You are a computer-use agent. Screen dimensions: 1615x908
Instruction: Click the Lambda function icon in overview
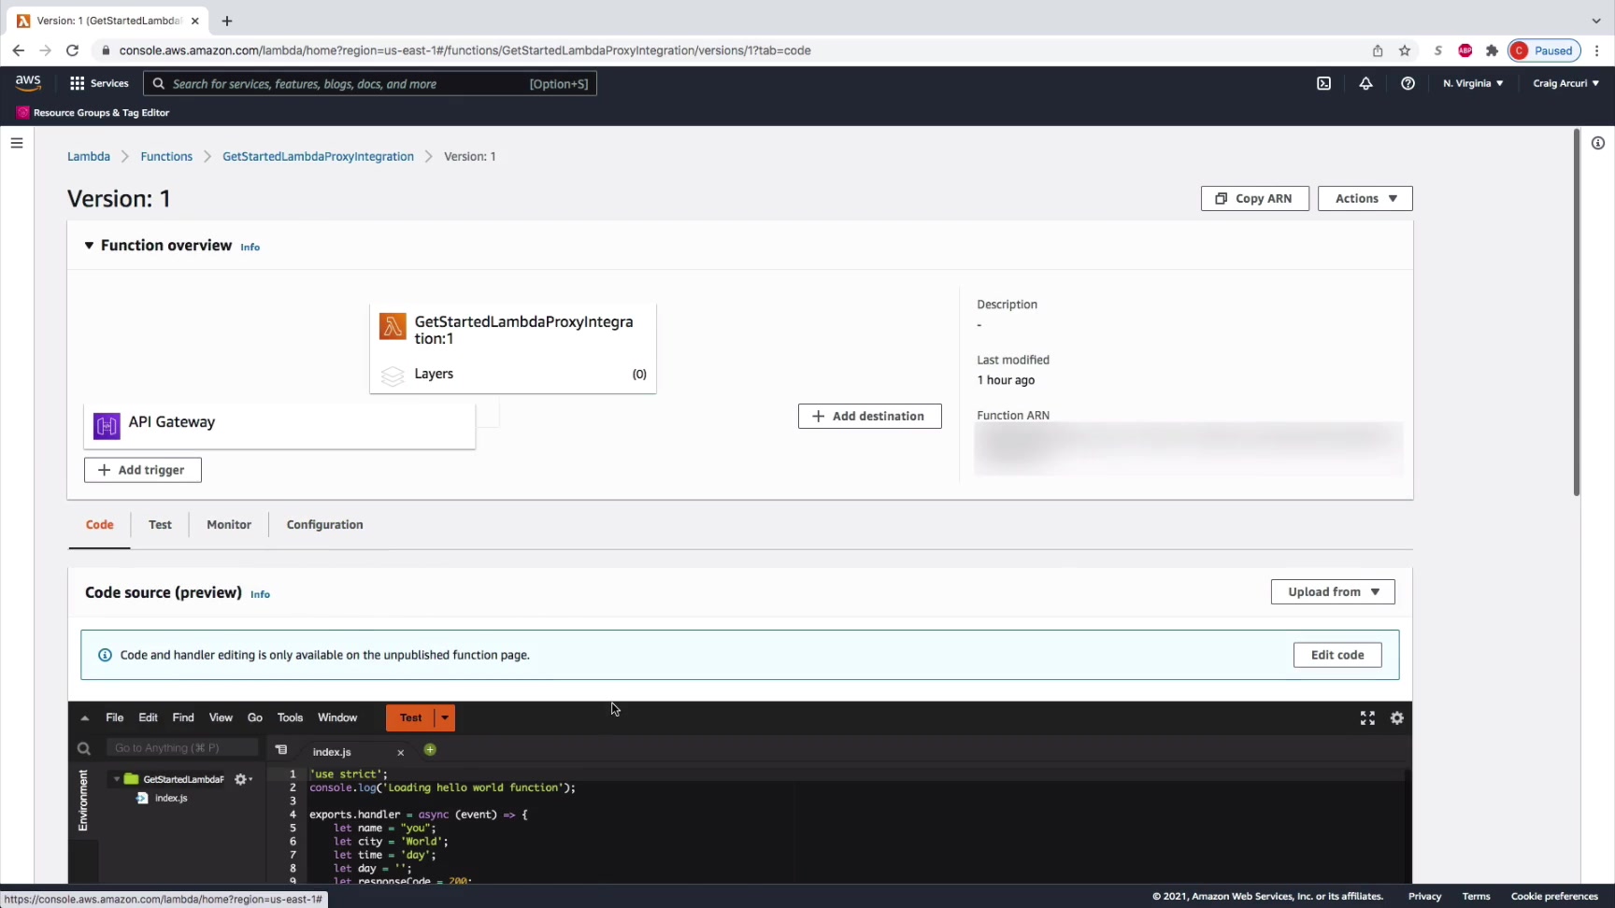(393, 326)
